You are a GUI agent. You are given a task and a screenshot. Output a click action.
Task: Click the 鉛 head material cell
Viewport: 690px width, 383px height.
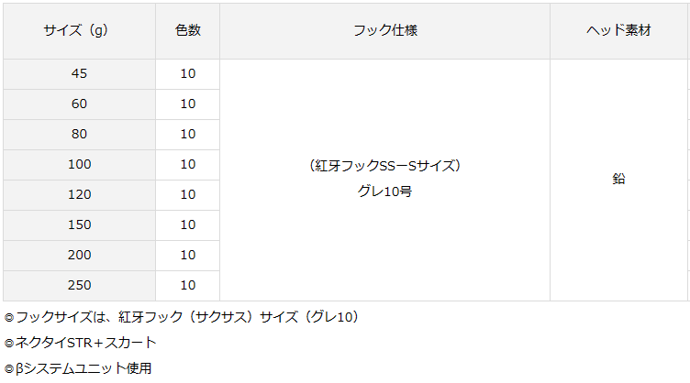[x=618, y=181]
